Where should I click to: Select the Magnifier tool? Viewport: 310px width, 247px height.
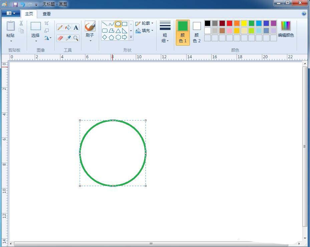pyautogui.click(x=76, y=38)
